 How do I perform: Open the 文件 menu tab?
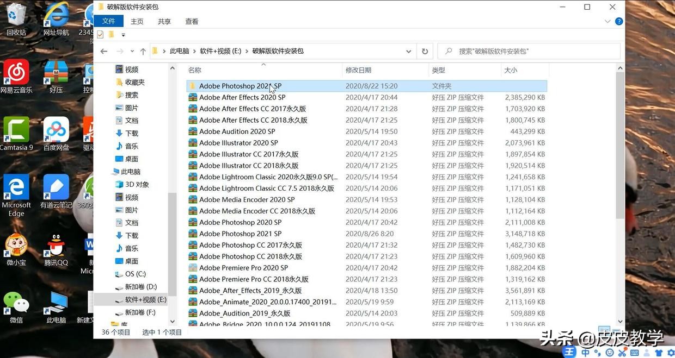pyautogui.click(x=109, y=21)
